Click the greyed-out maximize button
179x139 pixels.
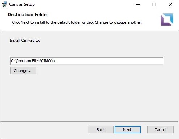(154, 4)
